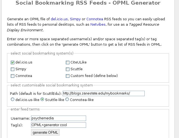
Task: Choose the Connotea-like radio option
Action: coord(67,99)
